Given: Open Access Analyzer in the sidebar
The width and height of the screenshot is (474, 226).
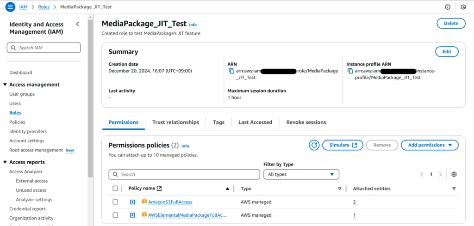Looking at the screenshot, I should pos(26,171).
